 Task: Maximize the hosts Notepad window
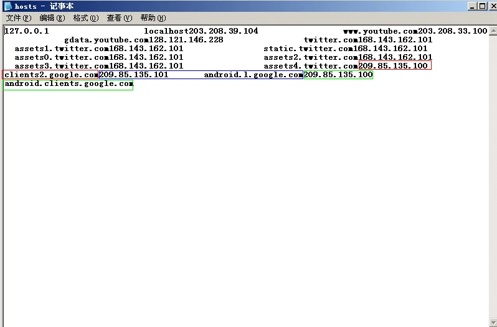click(483, 6)
